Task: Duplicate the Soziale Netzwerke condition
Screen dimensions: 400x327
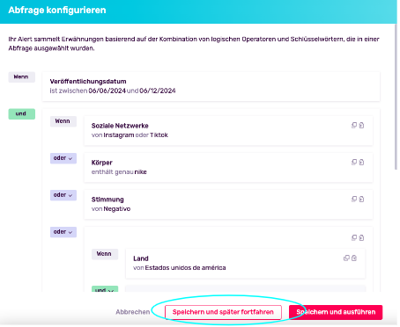Action: click(x=354, y=126)
